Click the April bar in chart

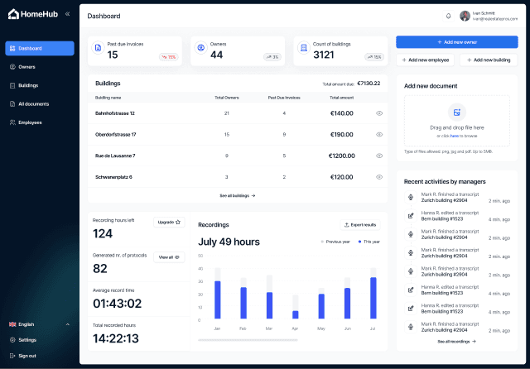[296, 314]
